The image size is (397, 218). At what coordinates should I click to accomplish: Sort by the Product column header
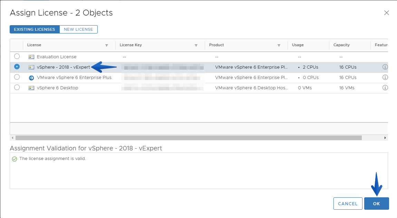[216, 45]
